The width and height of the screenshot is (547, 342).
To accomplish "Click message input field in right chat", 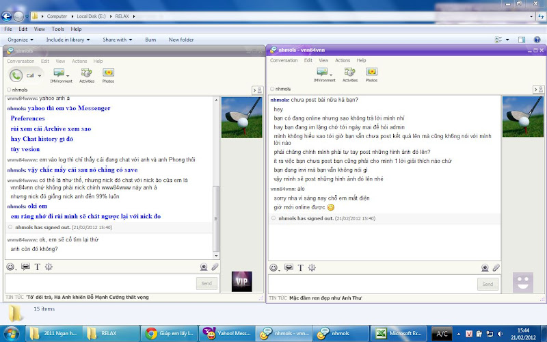I will point(372,285).
